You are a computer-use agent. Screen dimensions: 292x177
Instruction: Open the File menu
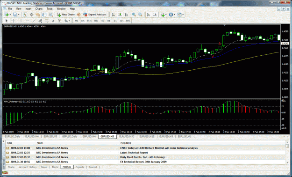[x=10, y=9]
